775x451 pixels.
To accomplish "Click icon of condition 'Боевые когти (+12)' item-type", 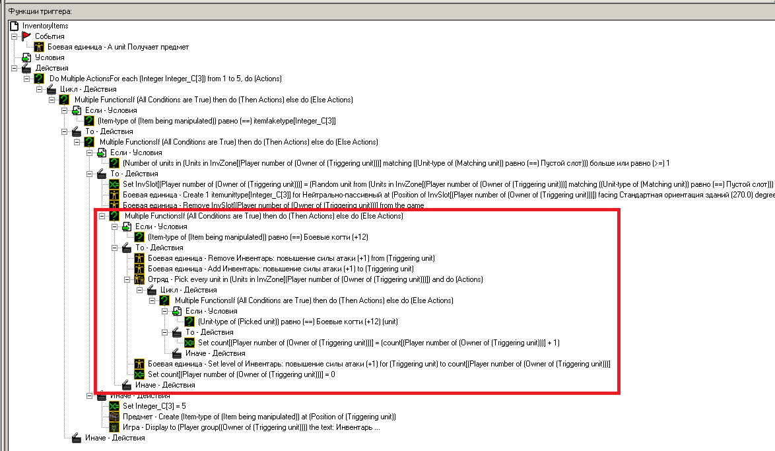I will click(139, 237).
